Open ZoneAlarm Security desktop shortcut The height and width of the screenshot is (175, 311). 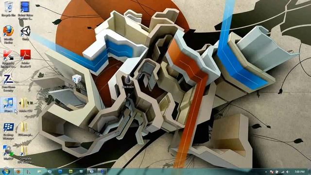[x=8, y=83]
